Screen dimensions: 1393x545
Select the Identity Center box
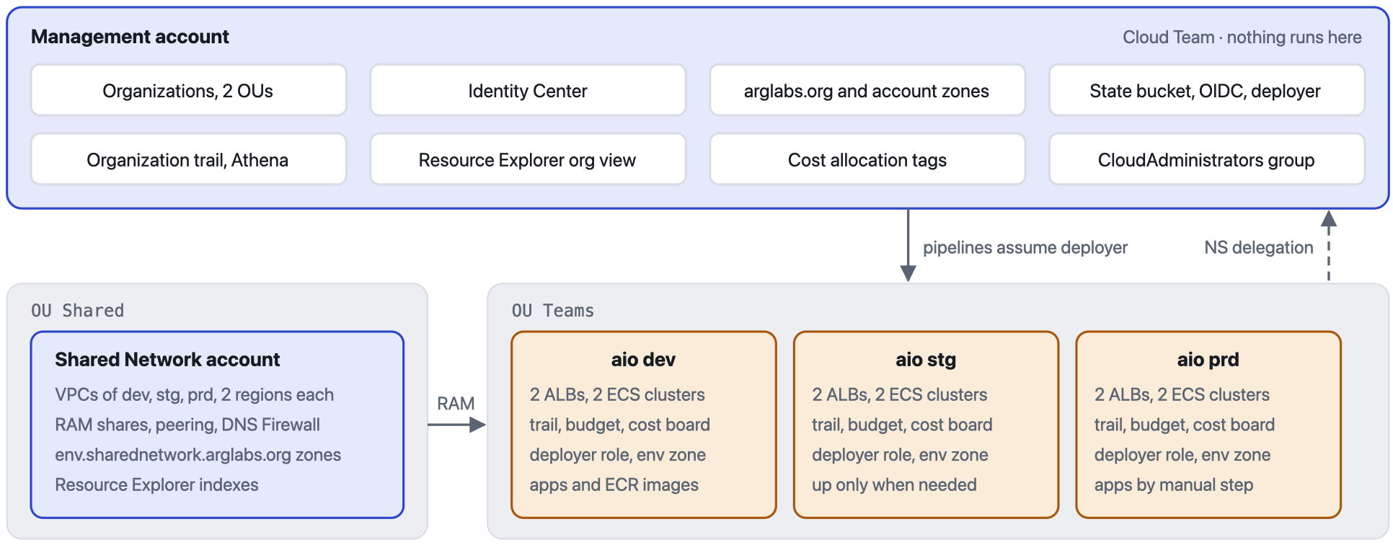click(x=528, y=91)
